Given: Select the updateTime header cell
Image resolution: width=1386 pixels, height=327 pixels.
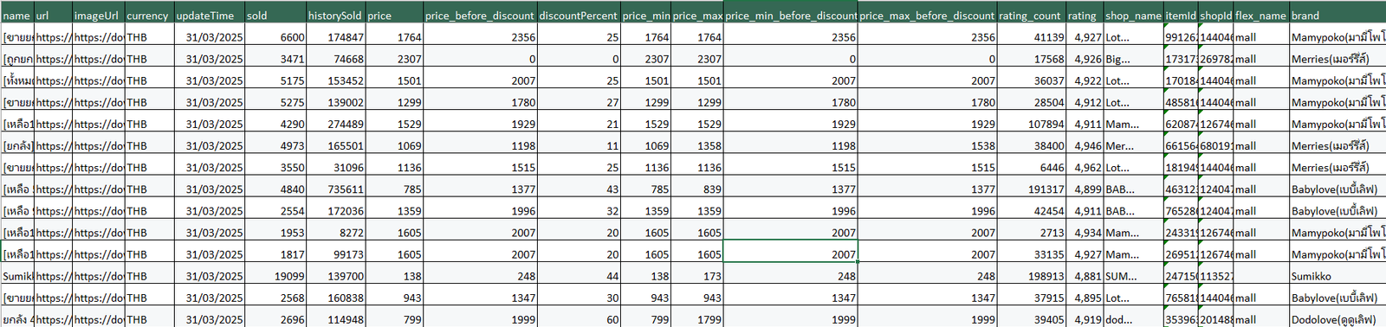Looking at the screenshot, I should 209,16.
